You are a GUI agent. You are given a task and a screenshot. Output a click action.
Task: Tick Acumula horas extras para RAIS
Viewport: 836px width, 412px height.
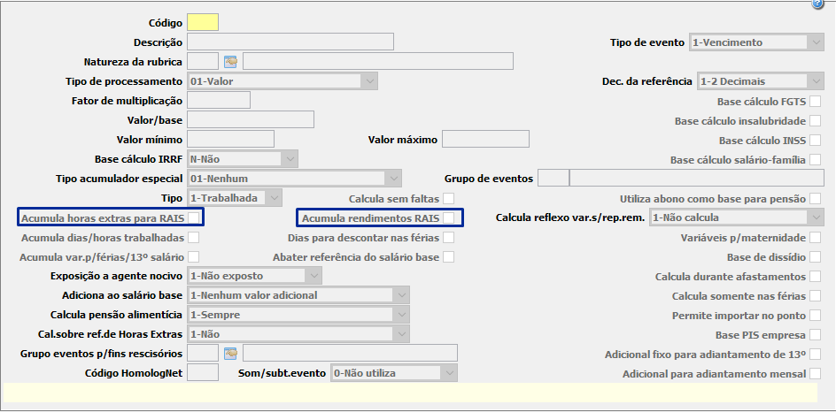pos(194,217)
